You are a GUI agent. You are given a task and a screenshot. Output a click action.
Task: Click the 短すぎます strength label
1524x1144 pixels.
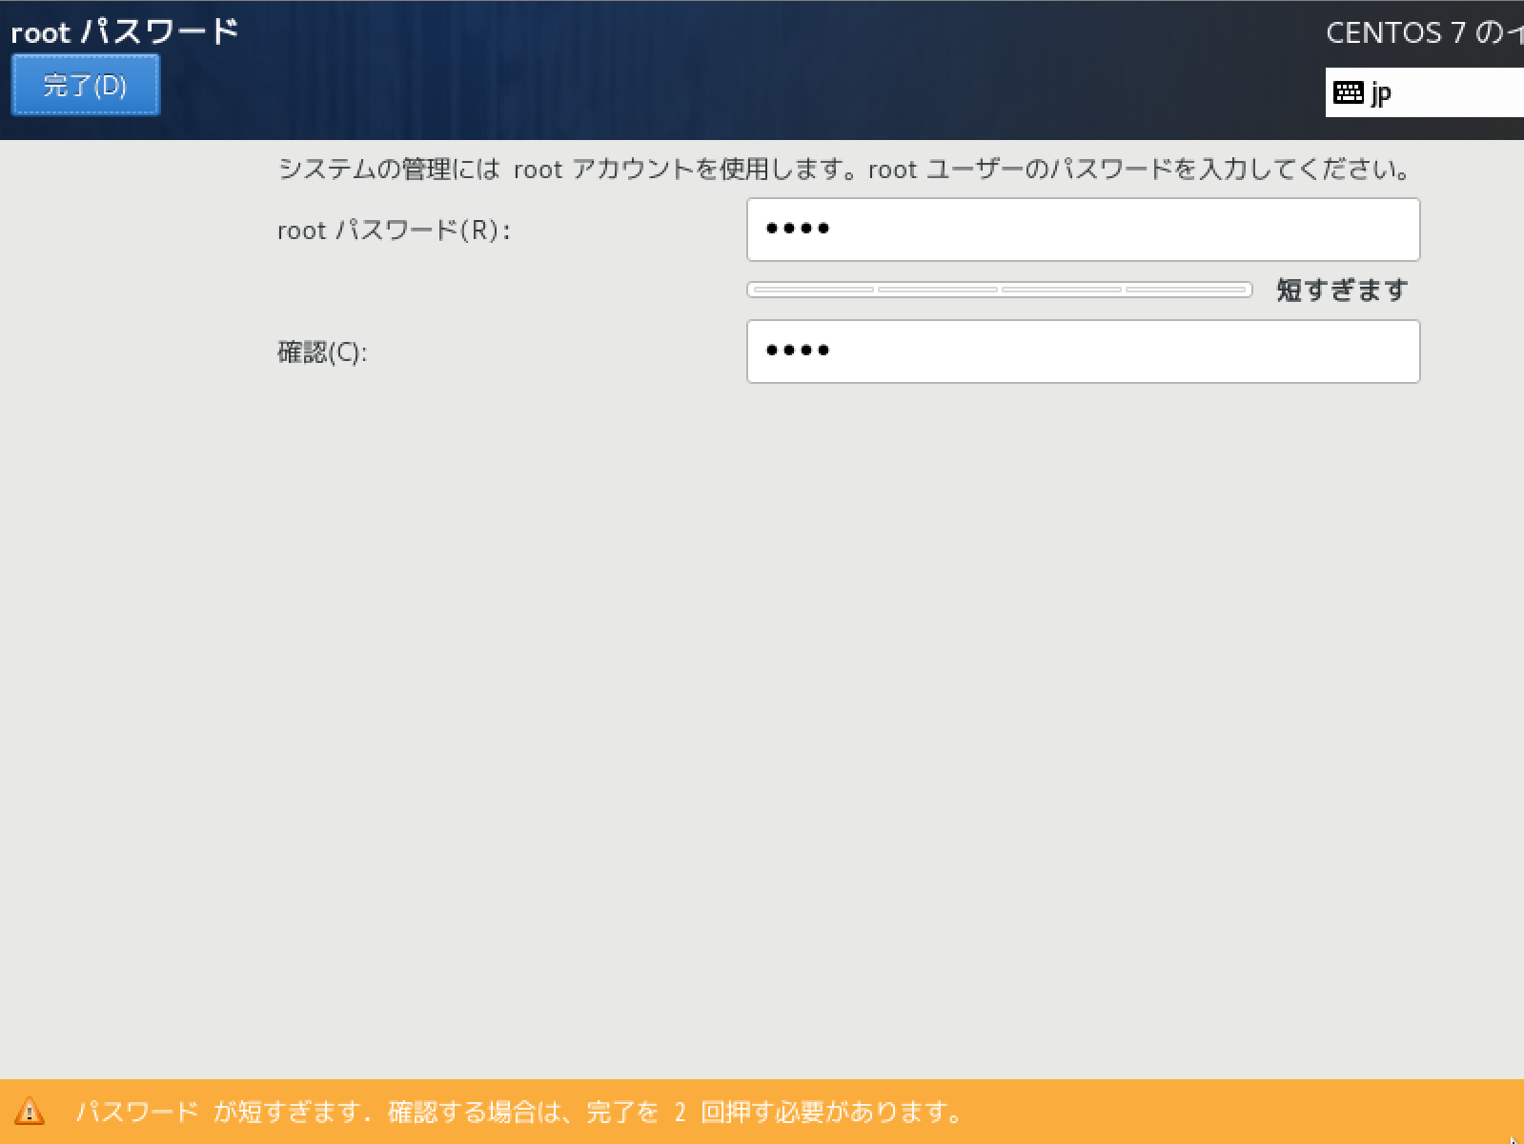click(x=1342, y=290)
